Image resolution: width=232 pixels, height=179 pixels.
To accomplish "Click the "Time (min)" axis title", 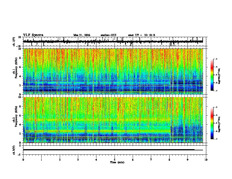I will pos(117,162).
